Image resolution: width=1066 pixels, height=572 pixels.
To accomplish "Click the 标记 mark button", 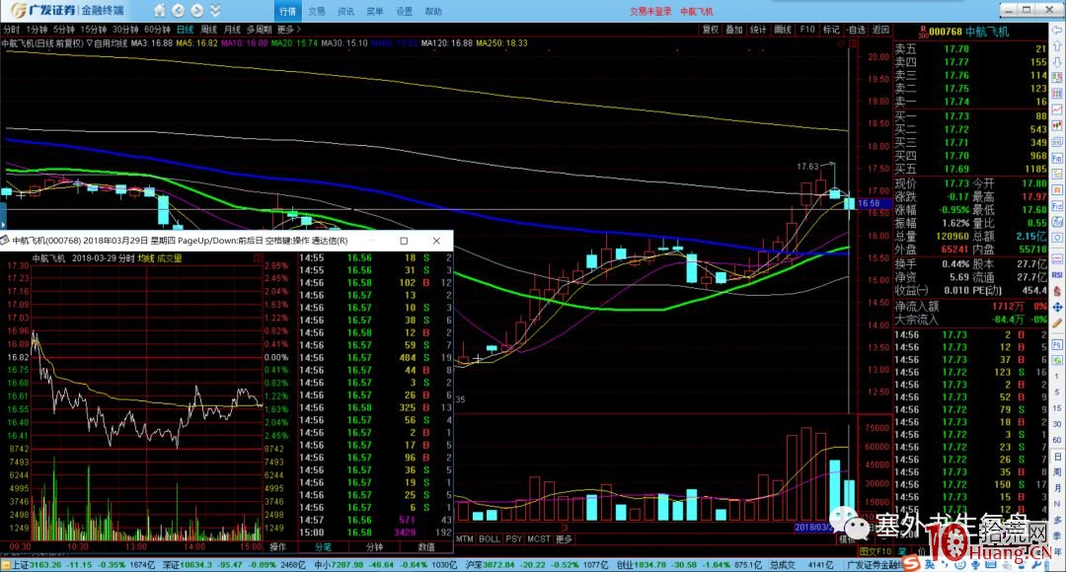I will (x=831, y=30).
